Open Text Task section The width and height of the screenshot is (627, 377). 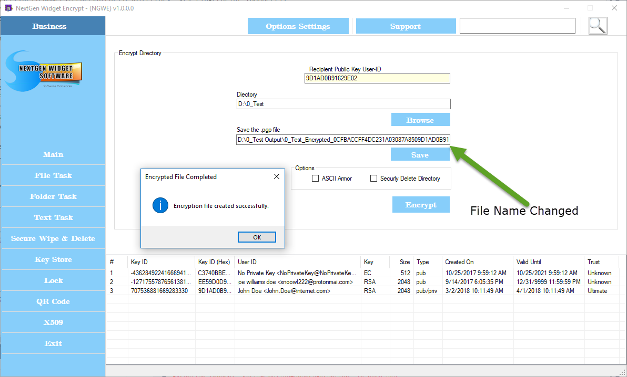(x=53, y=217)
